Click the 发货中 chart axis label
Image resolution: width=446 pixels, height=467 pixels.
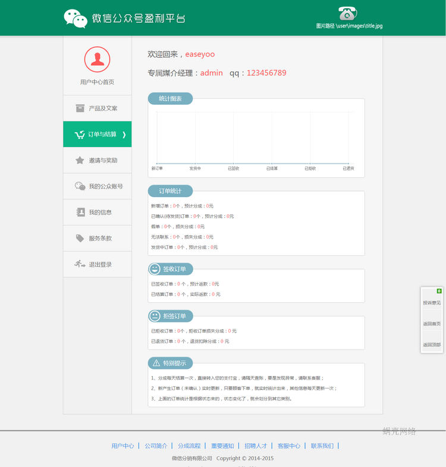pos(195,168)
